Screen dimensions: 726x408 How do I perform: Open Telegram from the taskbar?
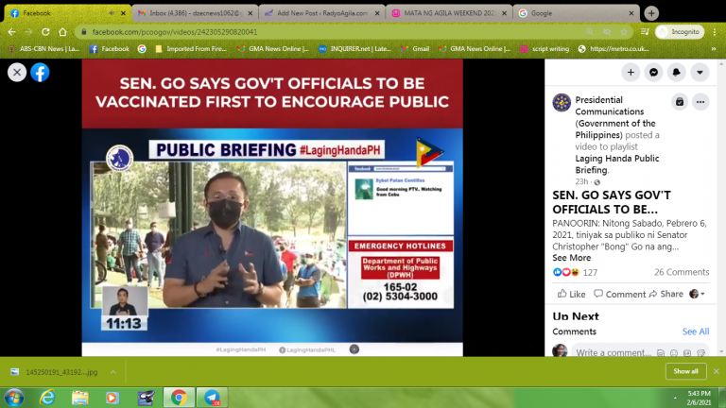point(212,397)
